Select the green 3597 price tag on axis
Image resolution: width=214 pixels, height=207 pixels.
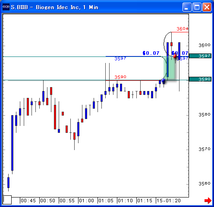click(x=200, y=56)
